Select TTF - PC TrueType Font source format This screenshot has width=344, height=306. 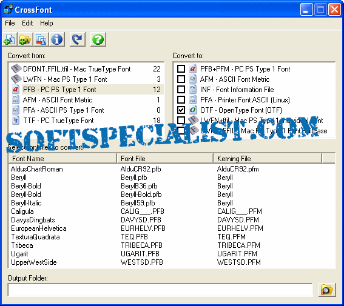tap(86, 120)
